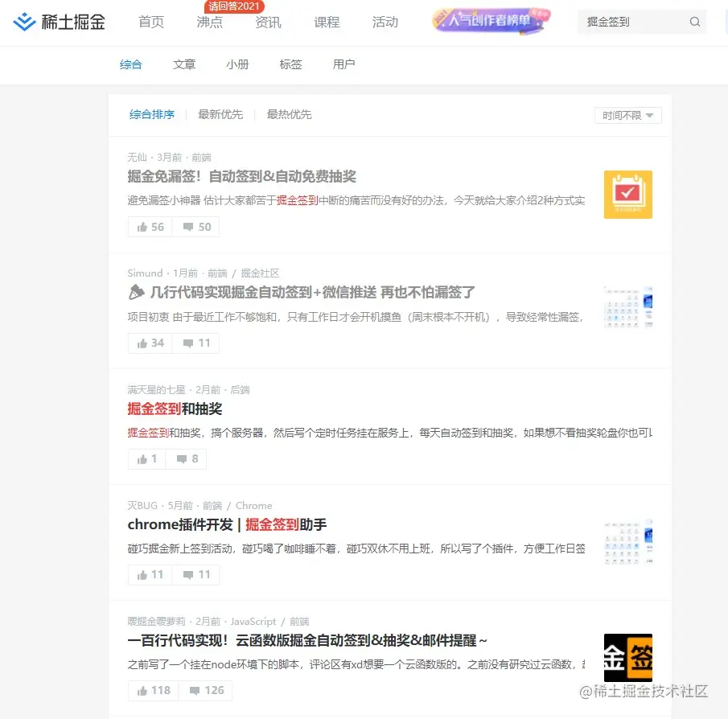This screenshot has width=728, height=719.
Task: Click the 掘金社区 tag on Simund's article
Action: click(x=260, y=273)
